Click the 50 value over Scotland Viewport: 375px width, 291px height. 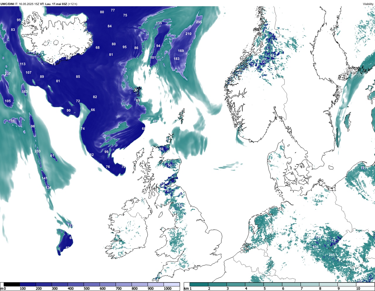click(170, 165)
